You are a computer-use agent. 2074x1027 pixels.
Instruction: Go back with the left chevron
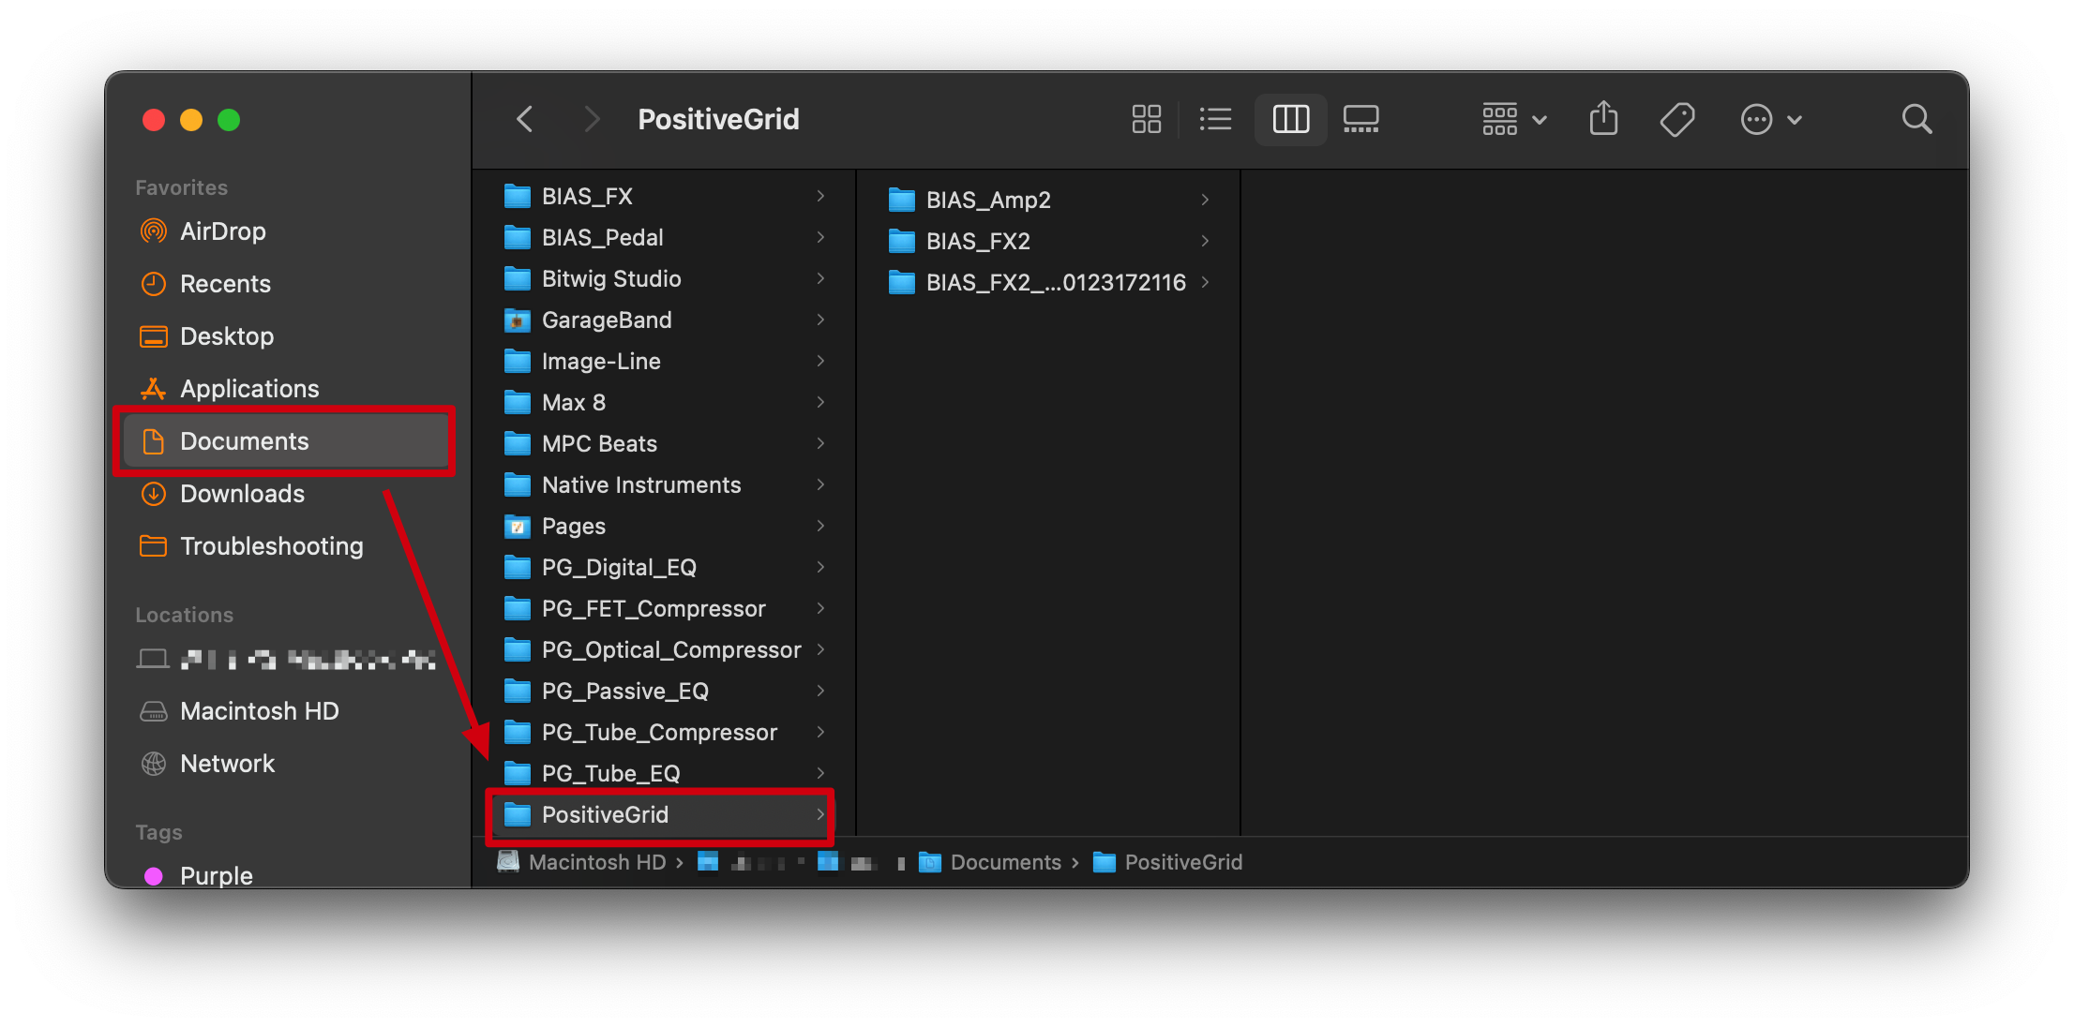(525, 119)
